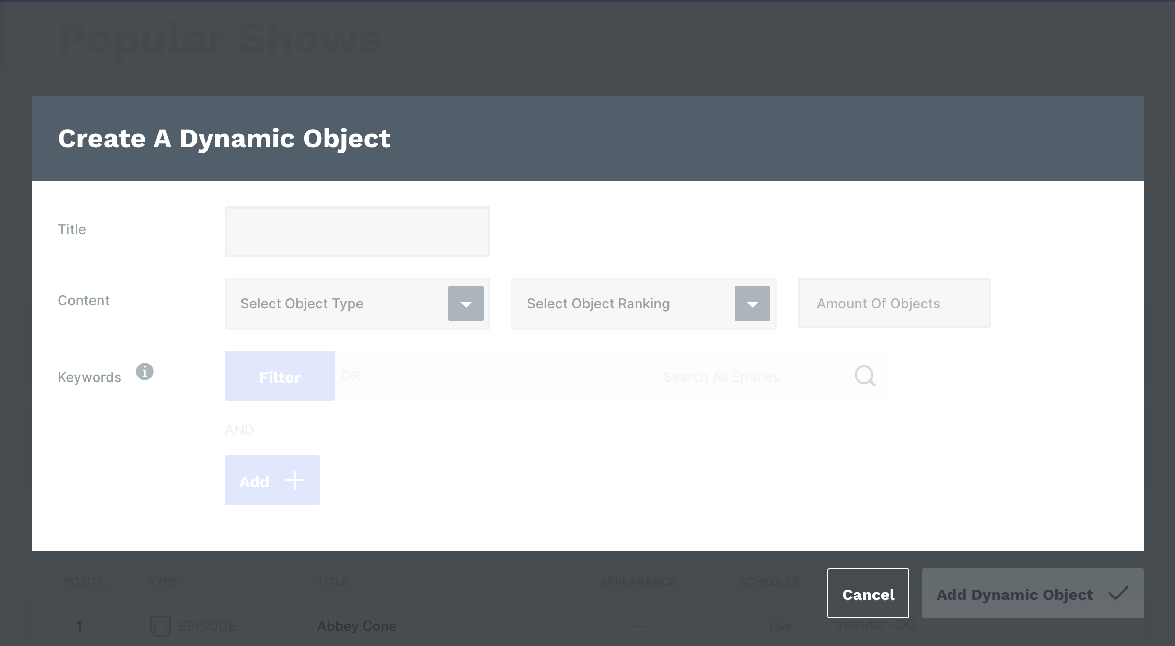Click the Search All Entities field
The width and height of the screenshot is (1175, 646).
721,376
